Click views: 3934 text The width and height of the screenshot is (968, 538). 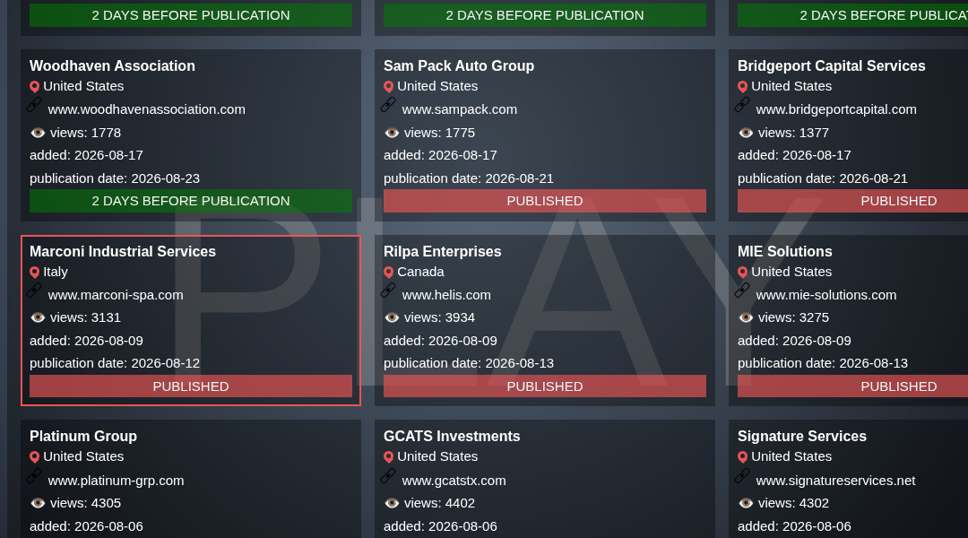coord(439,317)
